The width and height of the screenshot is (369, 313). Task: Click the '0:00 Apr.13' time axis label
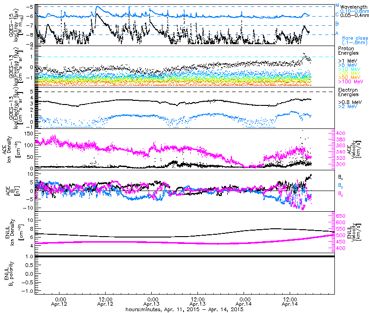(x=151, y=302)
